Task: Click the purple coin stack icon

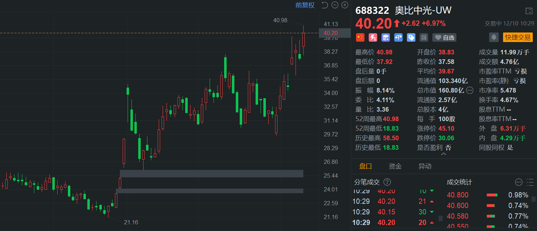Action: [386, 37]
